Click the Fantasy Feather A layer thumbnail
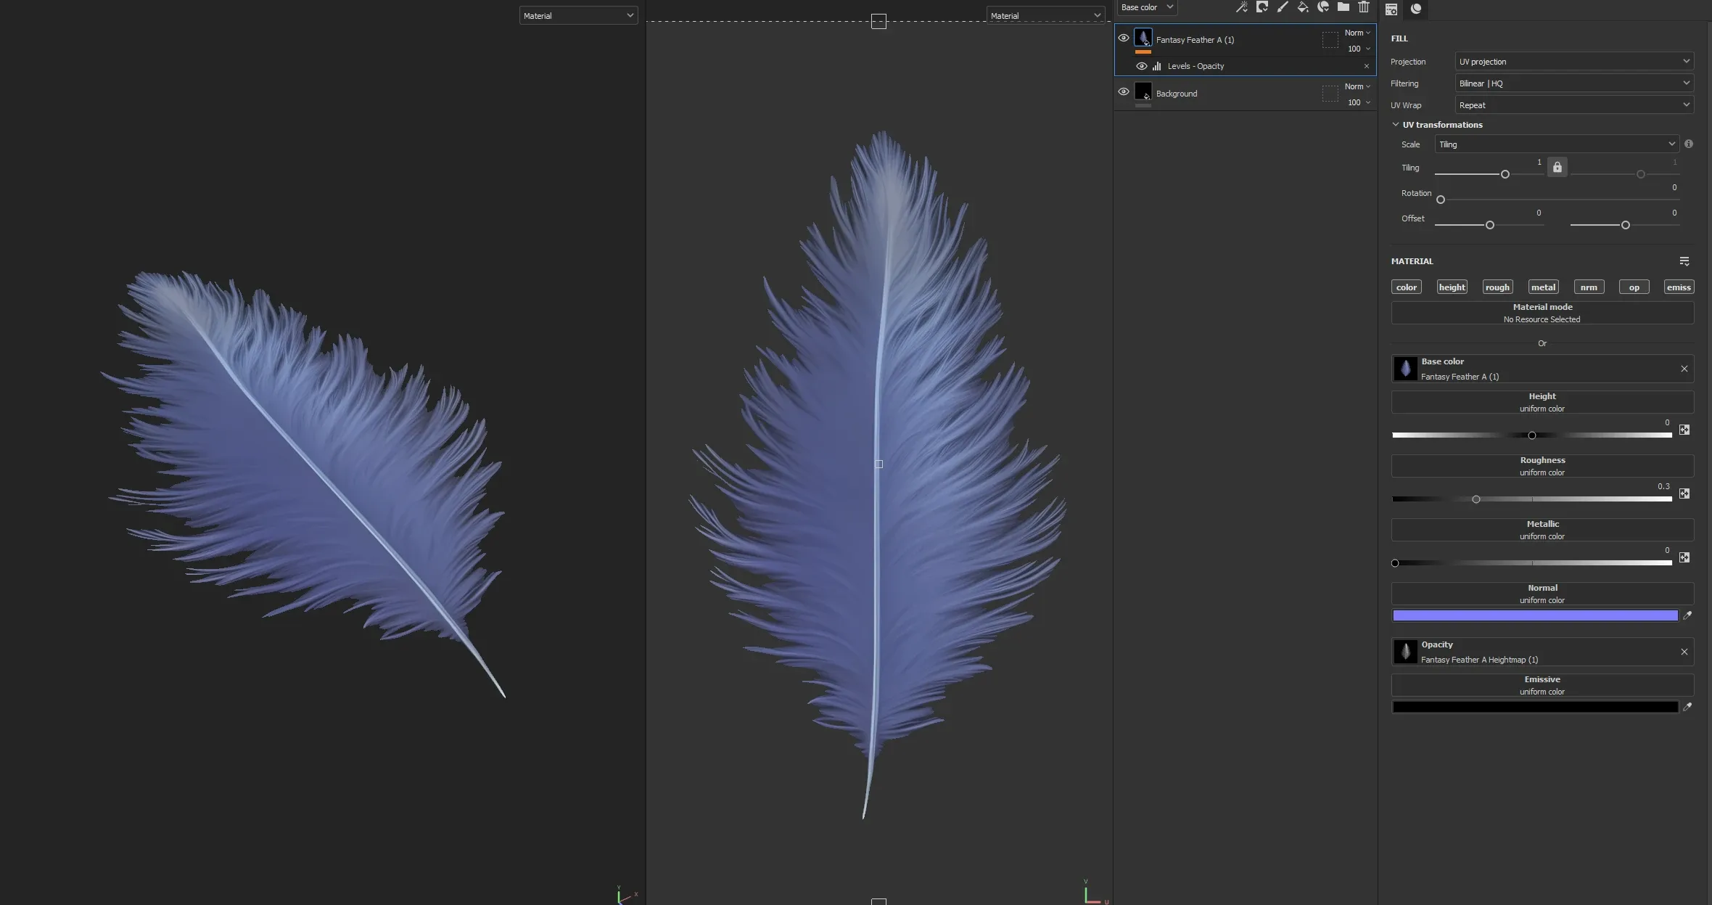The image size is (1712, 905). [x=1143, y=38]
